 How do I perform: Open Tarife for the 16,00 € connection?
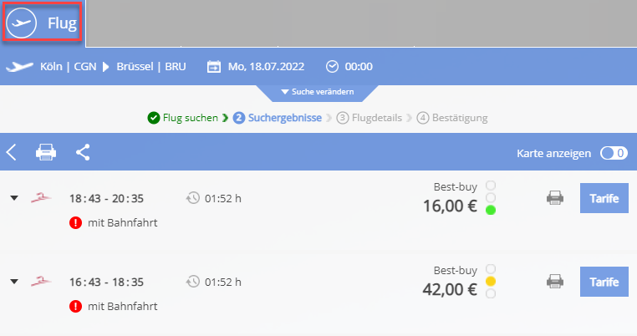pyautogui.click(x=604, y=198)
